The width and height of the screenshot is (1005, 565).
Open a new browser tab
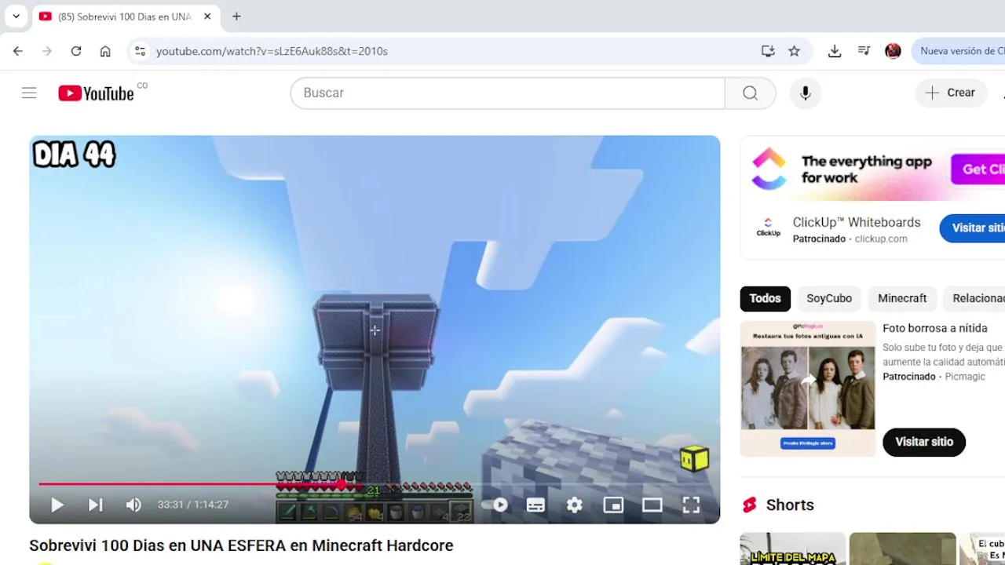(236, 16)
